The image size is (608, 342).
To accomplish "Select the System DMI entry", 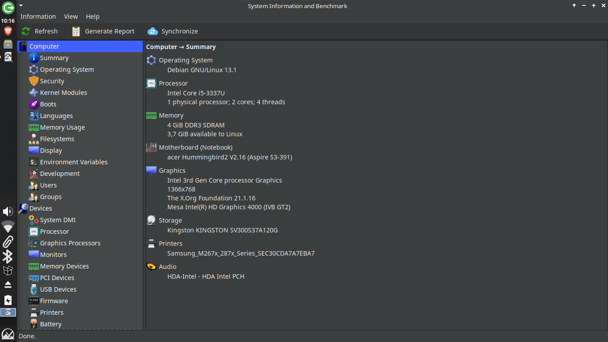I will tap(57, 220).
